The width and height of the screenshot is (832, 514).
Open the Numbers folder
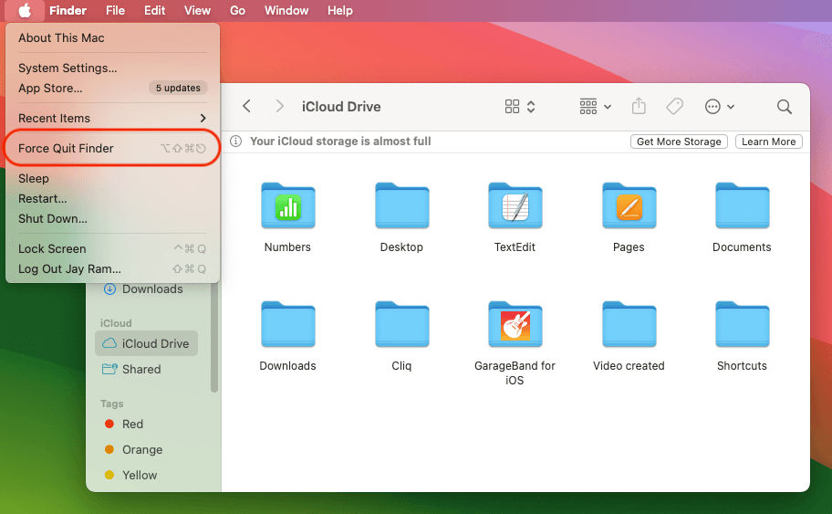coord(287,206)
